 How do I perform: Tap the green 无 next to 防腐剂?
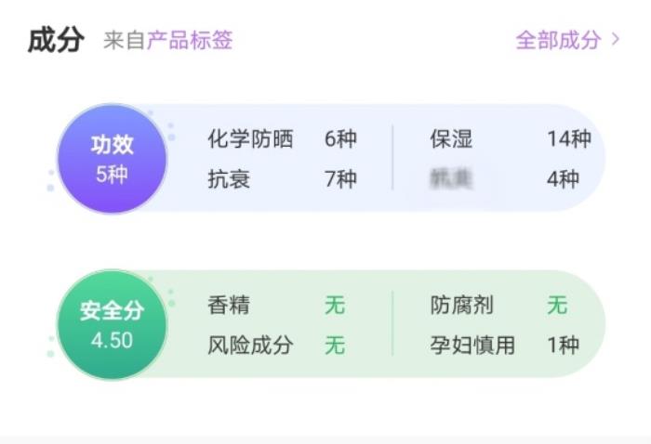pos(557,305)
